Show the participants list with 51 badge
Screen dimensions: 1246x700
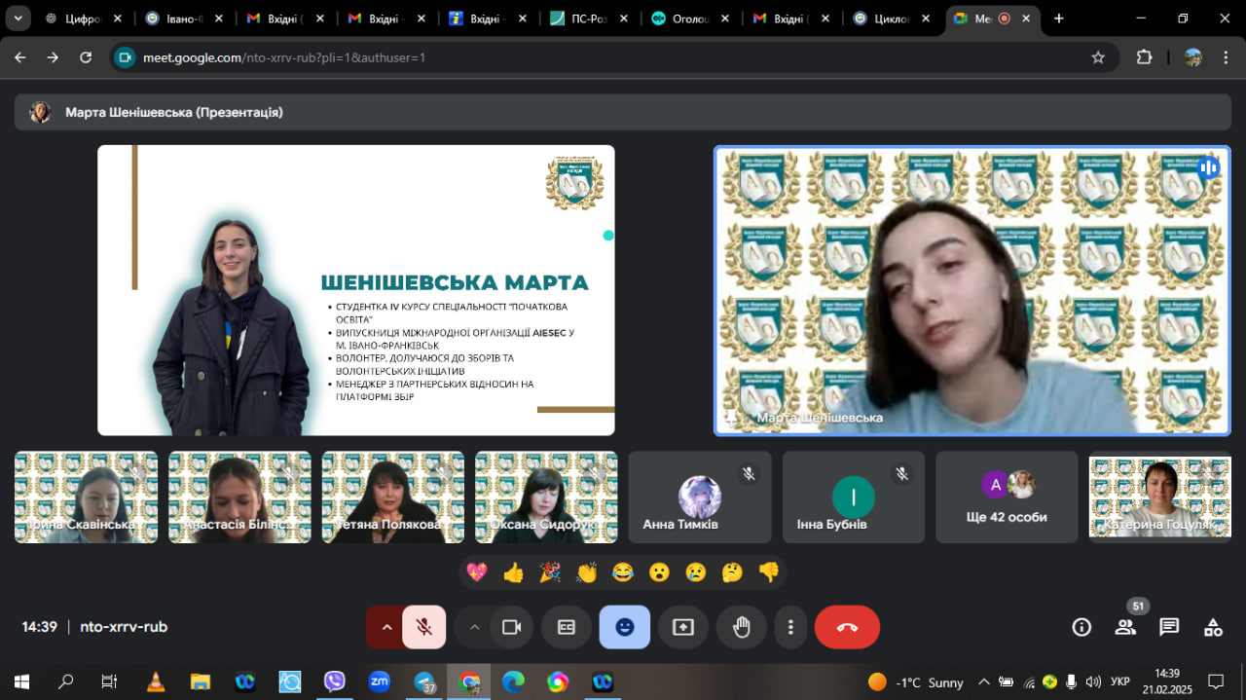[x=1125, y=627]
